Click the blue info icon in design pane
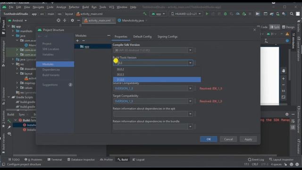Viewport: 302px width, 170px height. pyautogui.click(x=287, y=41)
